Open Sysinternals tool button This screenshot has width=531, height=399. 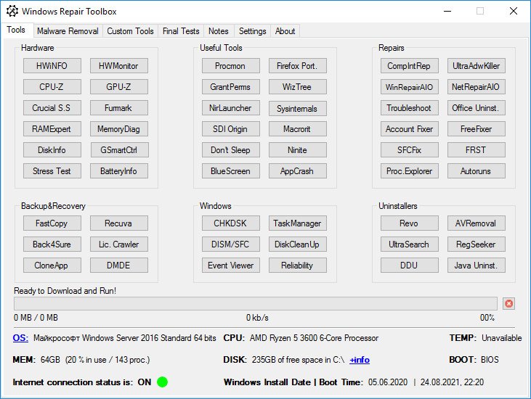coord(297,108)
